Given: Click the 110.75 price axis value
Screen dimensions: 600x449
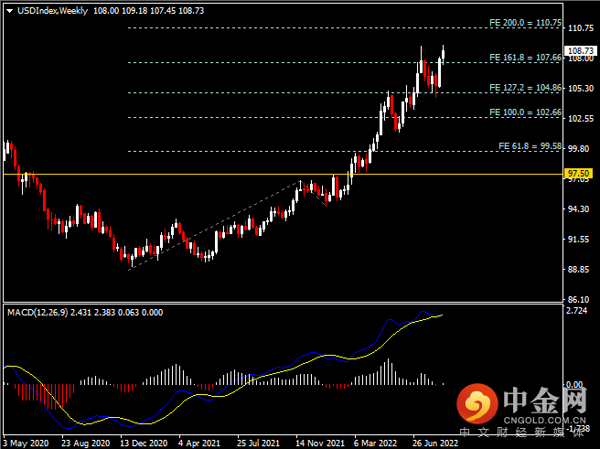Looking at the screenshot, I should click(x=581, y=28).
